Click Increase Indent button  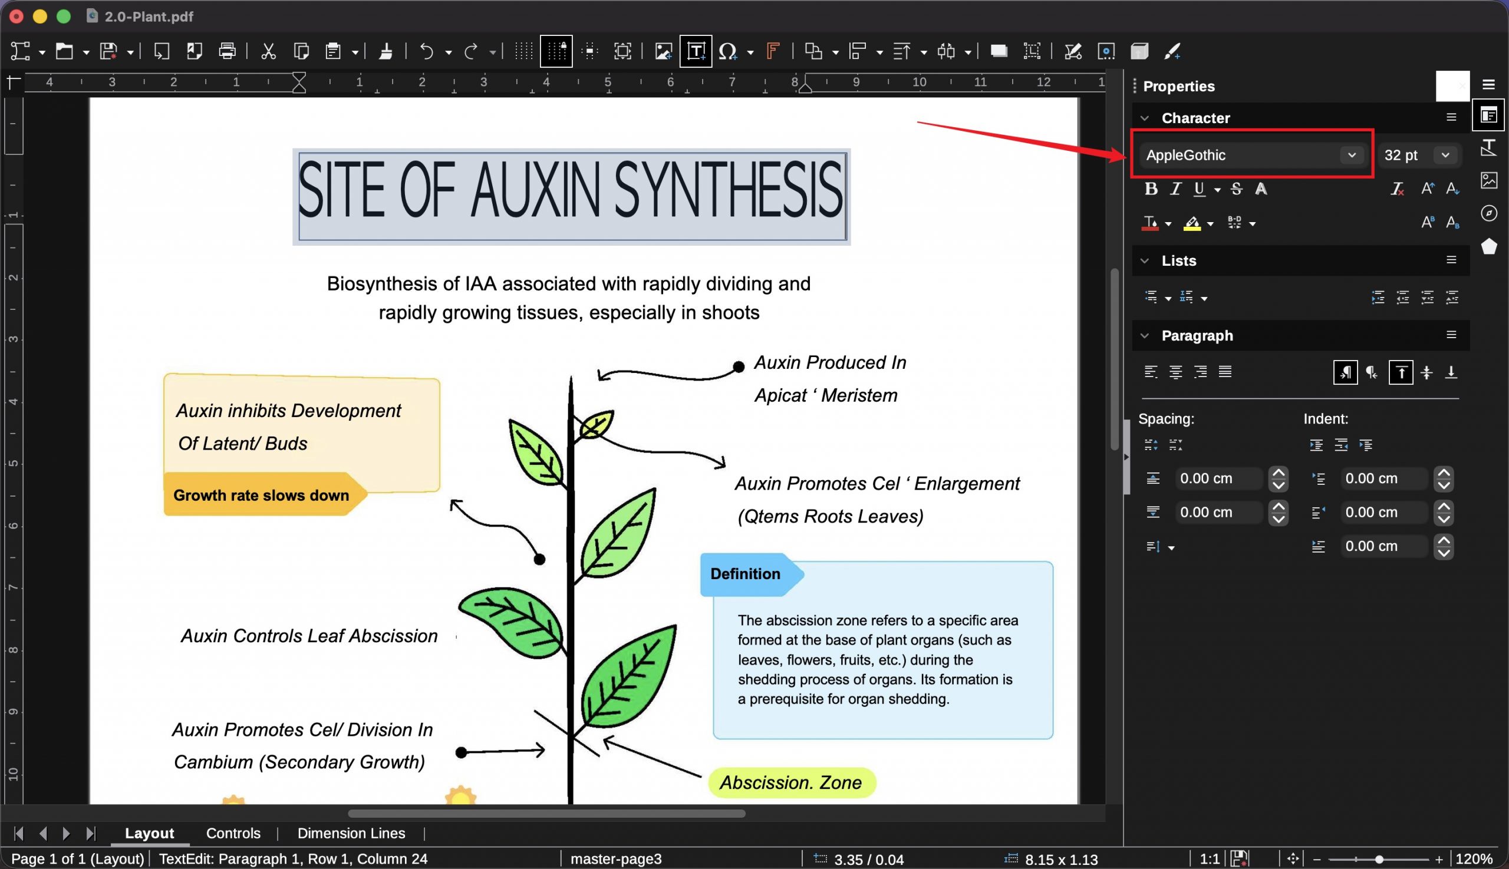(1316, 445)
